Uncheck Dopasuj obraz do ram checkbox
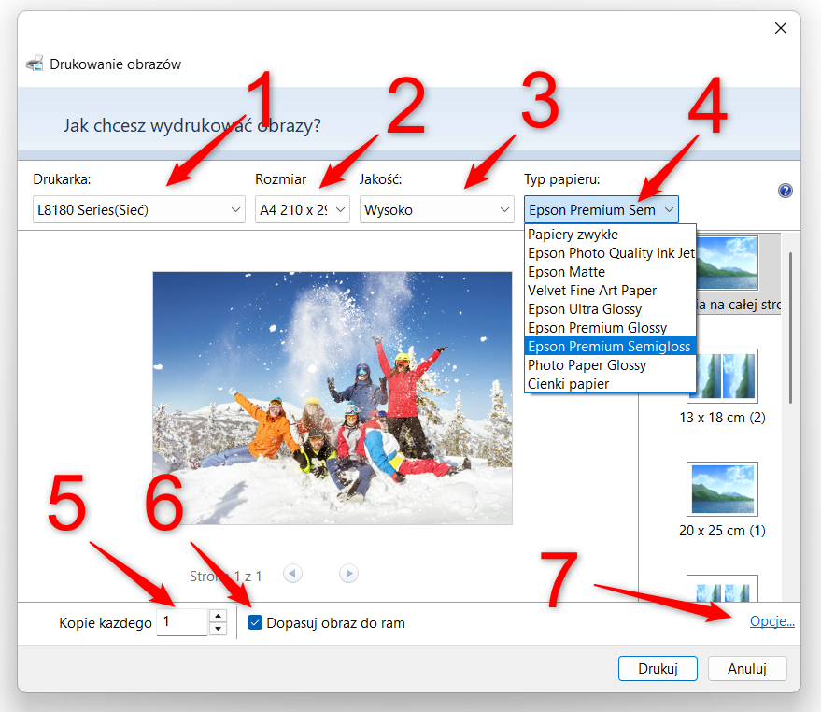The width and height of the screenshot is (821, 712). point(255,622)
